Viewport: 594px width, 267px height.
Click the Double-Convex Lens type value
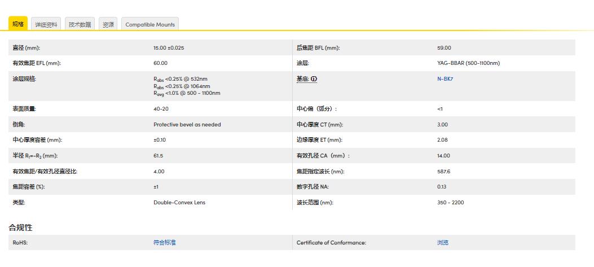point(179,203)
